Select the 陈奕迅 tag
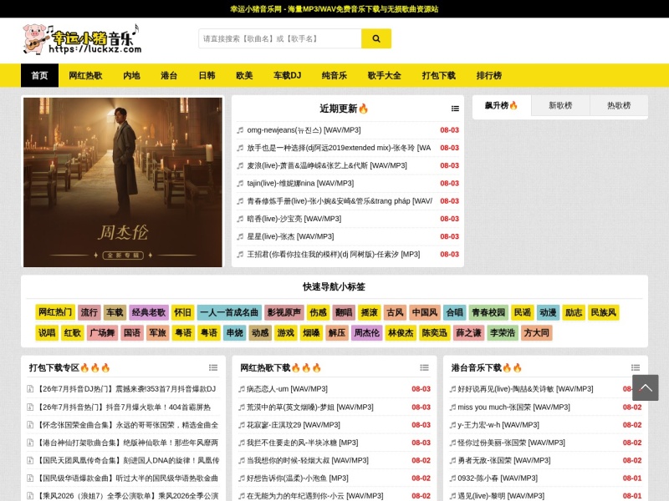Screen dimensions: 669x501 pyautogui.click(x=435, y=332)
